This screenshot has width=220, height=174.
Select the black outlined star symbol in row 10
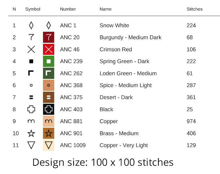coord(31,133)
